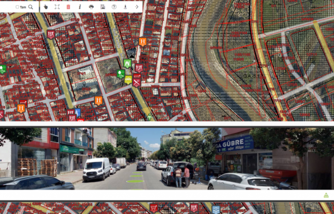This screenshot has height=214, width=334.
Task: Click the green arrow street view position marker
Action: point(150,117)
